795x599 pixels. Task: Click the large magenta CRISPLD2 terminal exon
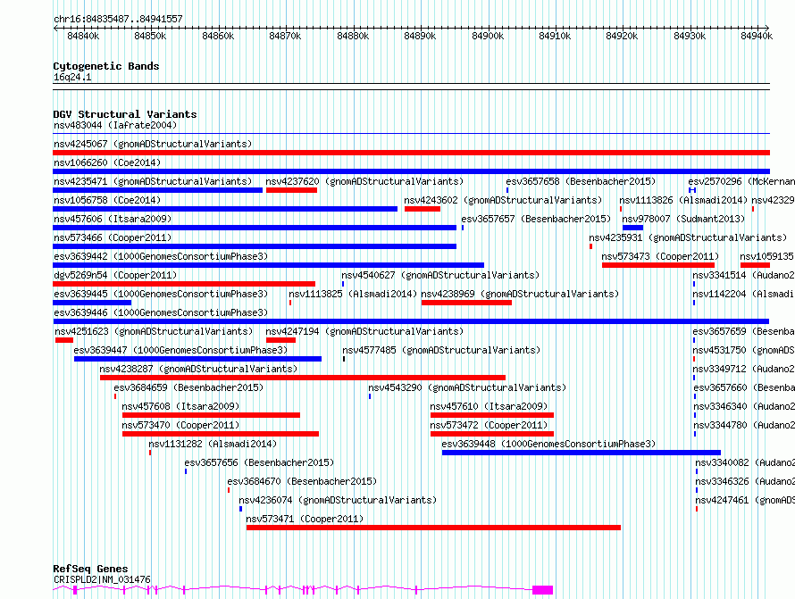(542, 590)
